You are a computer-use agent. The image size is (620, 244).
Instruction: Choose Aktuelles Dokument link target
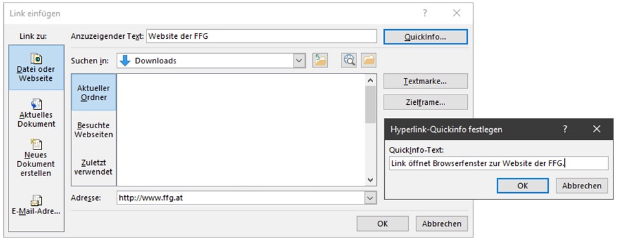pyautogui.click(x=36, y=113)
